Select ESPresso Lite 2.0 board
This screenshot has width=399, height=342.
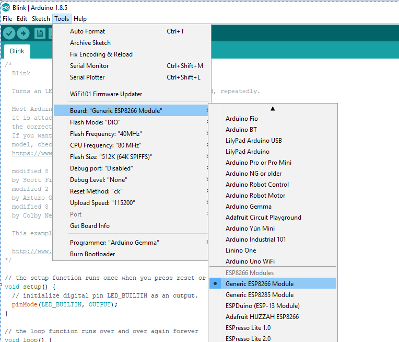(x=273, y=338)
